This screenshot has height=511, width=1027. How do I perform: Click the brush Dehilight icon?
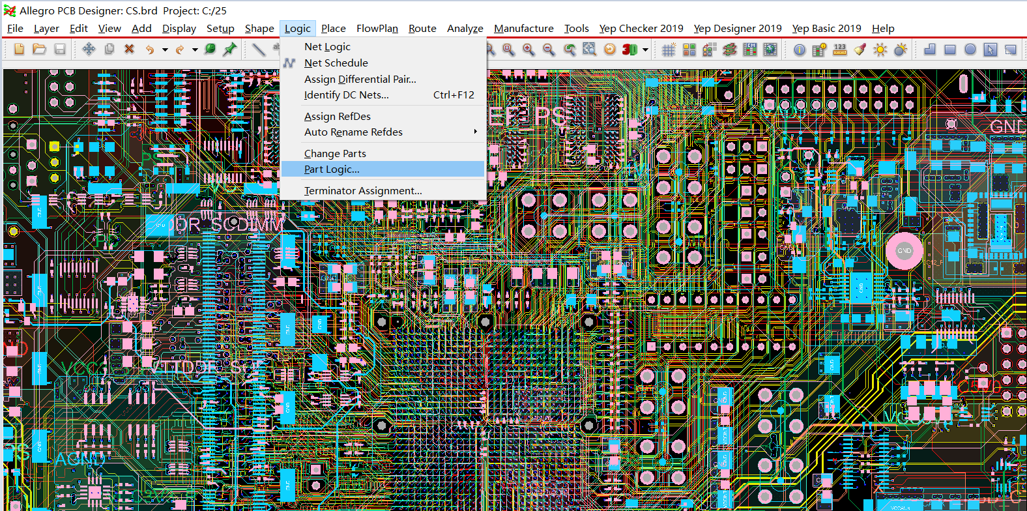(x=860, y=50)
